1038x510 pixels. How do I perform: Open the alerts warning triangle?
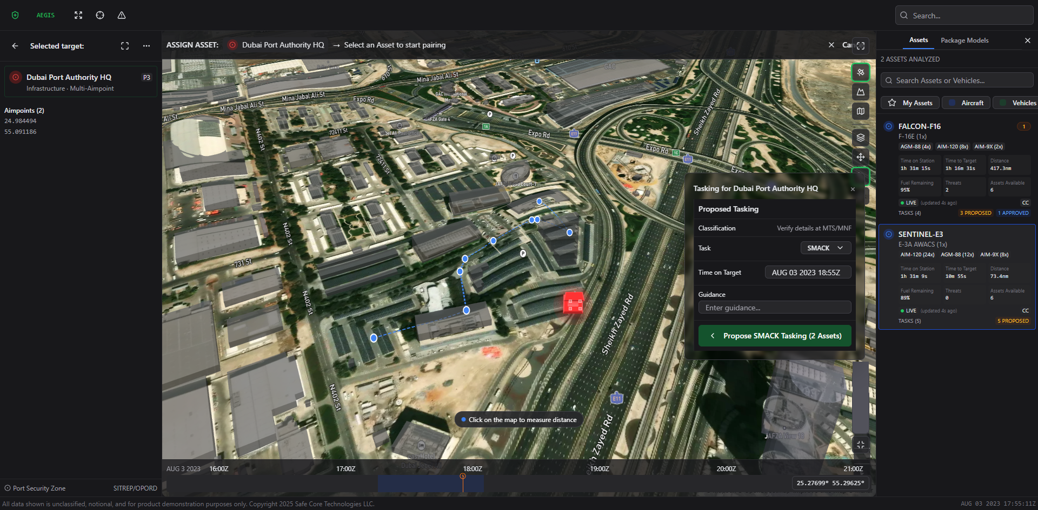121,15
